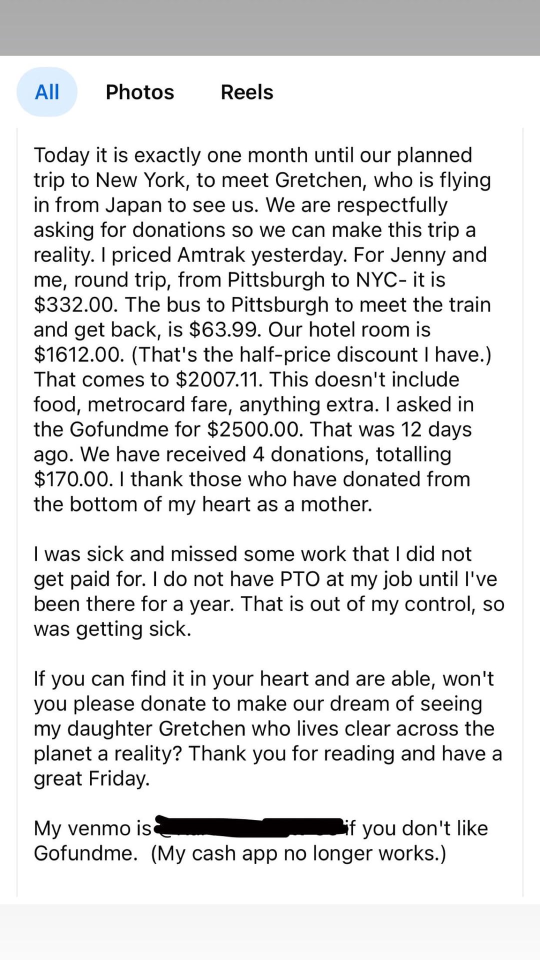The image size is (540, 960).
Task: Click the word Amtrak in the post
Action: pyautogui.click(x=211, y=255)
